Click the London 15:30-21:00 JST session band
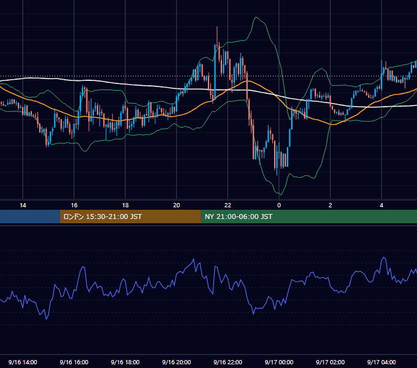The height and width of the screenshot is (368, 417). 130,217
